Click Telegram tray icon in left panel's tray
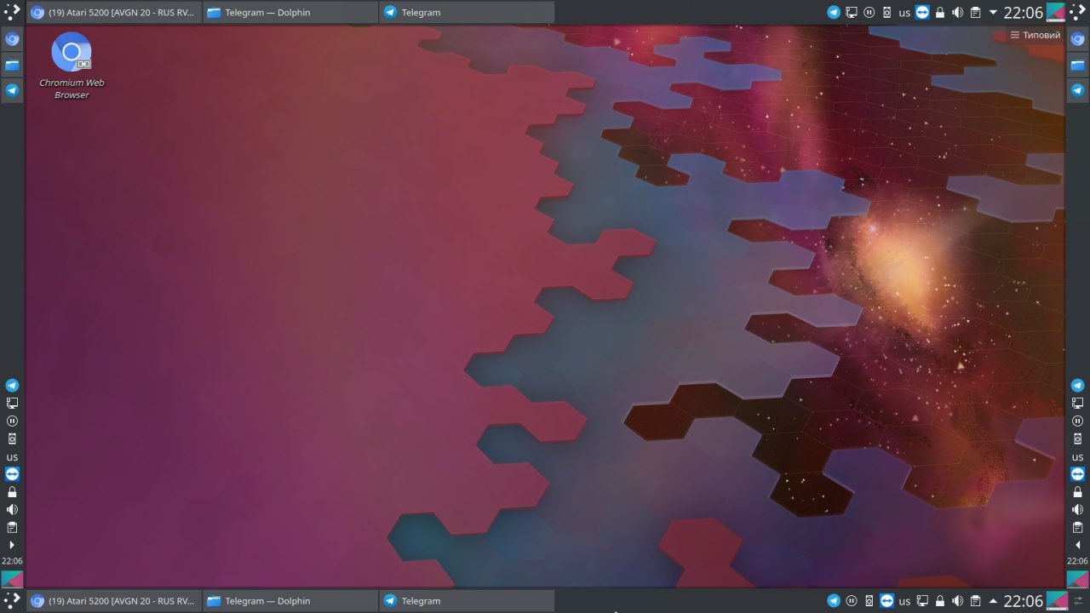1090x613 pixels. pyautogui.click(x=12, y=386)
